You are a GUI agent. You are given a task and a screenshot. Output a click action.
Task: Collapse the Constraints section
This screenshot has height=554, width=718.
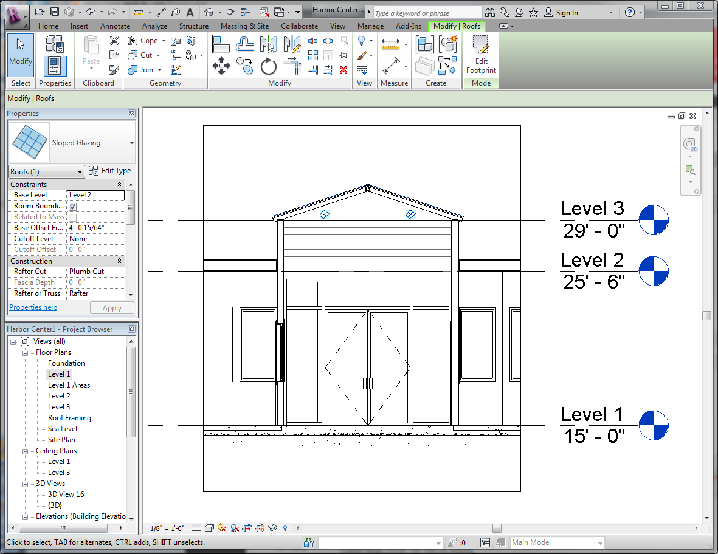pyautogui.click(x=119, y=185)
